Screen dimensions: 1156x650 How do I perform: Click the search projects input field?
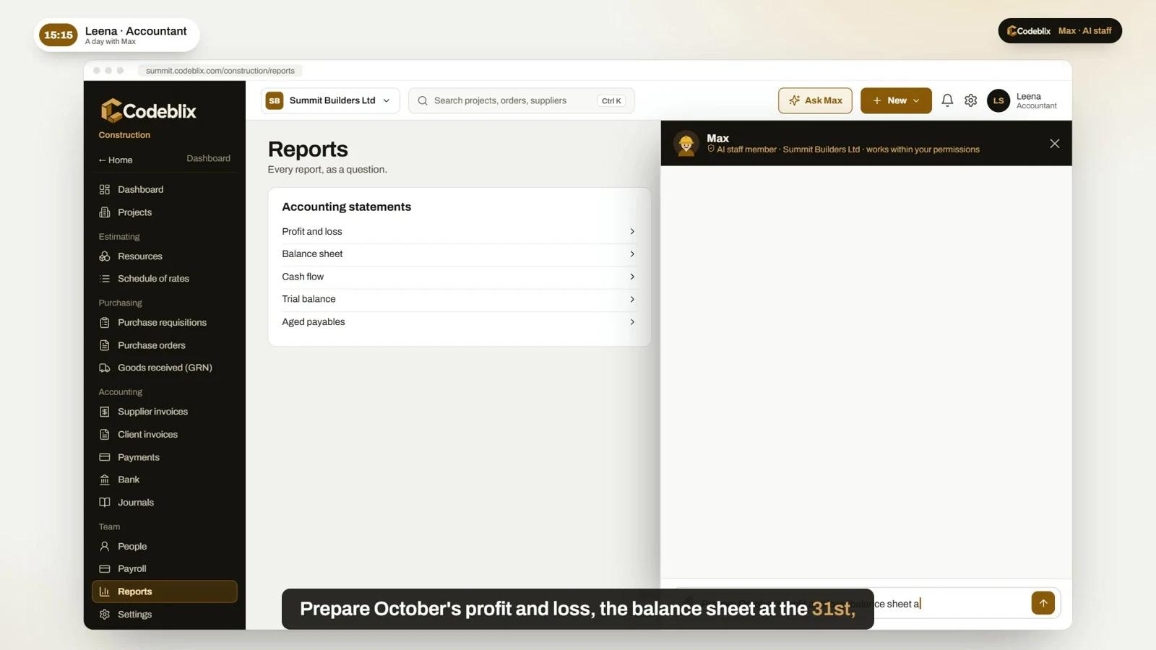click(521, 100)
